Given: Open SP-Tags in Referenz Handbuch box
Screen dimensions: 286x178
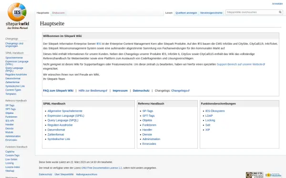Looking at the screenshot, I should click(x=148, y=111).
